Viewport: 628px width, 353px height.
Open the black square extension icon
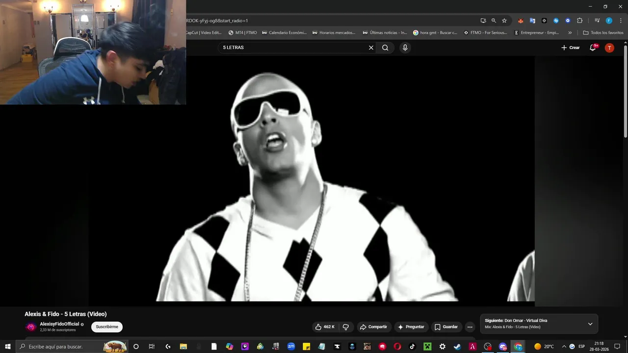(544, 21)
